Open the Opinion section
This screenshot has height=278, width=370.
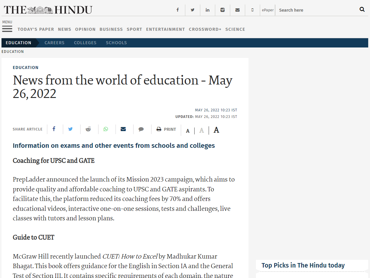(85, 29)
